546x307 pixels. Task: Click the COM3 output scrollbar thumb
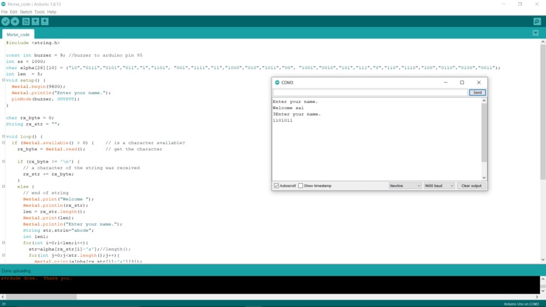[484, 133]
